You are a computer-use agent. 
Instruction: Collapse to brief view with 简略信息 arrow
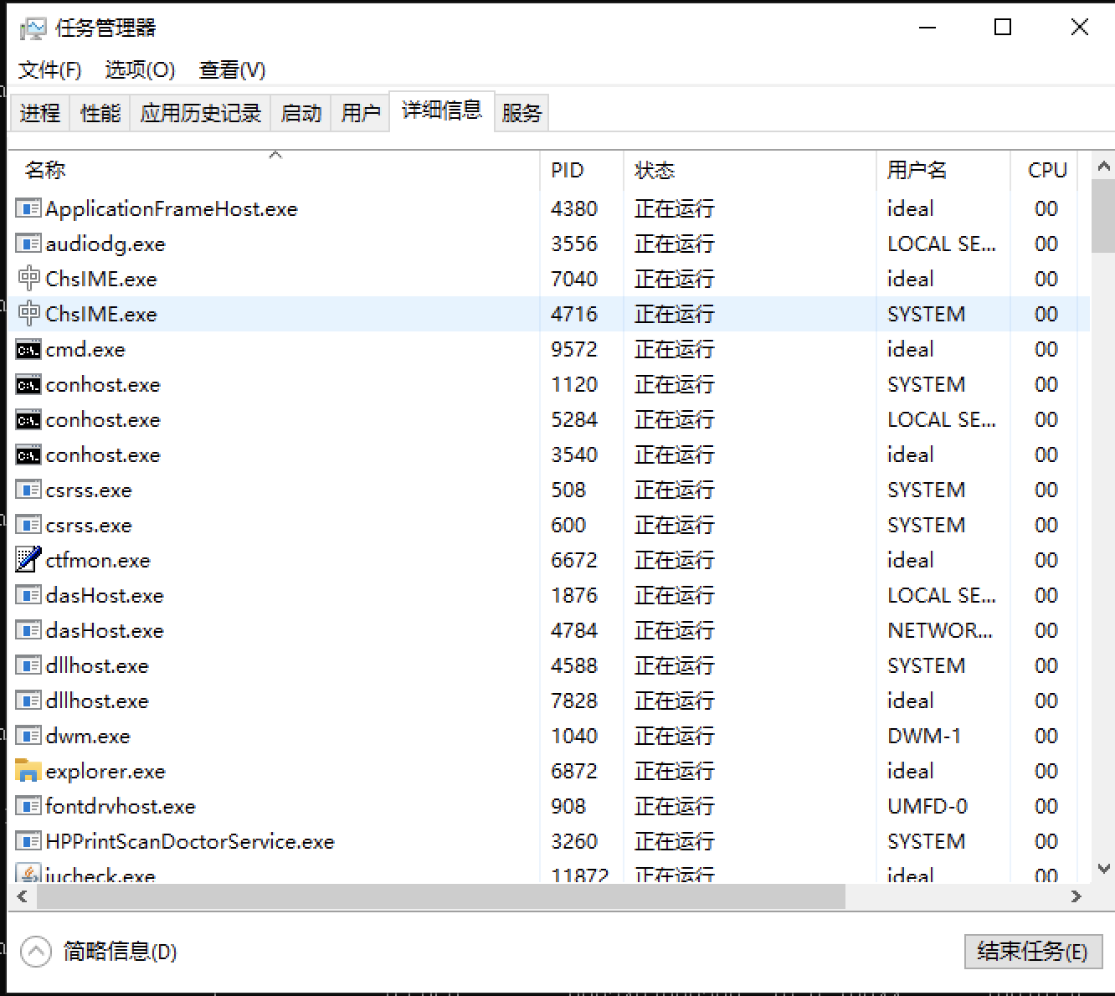[x=36, y=952]
